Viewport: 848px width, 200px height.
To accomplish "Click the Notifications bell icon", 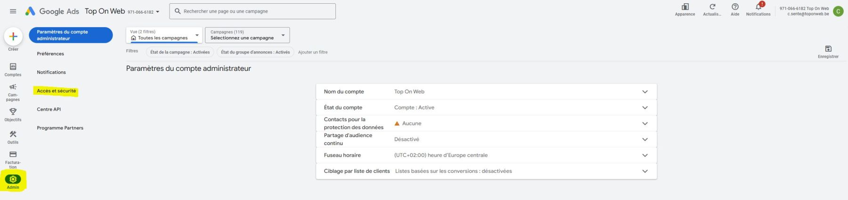I will pyautogui.click(x=758, y=8).
